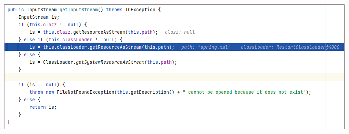349x134 pixels.
Task: Click the ClassLoader class reference
Action: pyautogui.click(x=58, y=62)
